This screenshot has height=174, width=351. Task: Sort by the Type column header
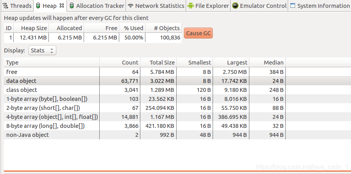[52, 63]
